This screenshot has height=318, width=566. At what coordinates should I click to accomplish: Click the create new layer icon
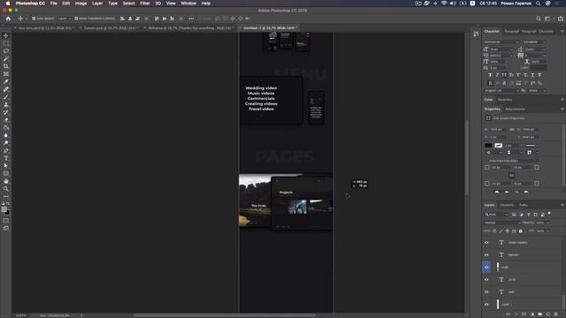pyautogui.click(x=548, y=314)
